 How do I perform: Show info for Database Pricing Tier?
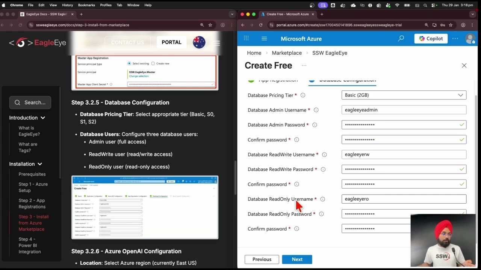click(303, 95)
